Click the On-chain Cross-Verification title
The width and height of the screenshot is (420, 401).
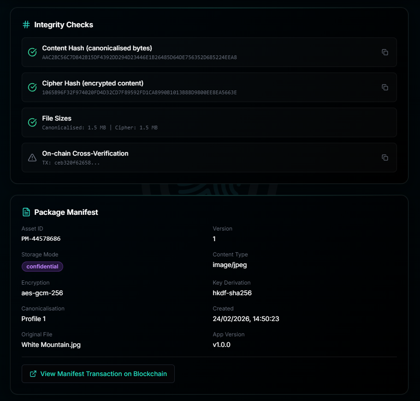click(x=85, y=153)
